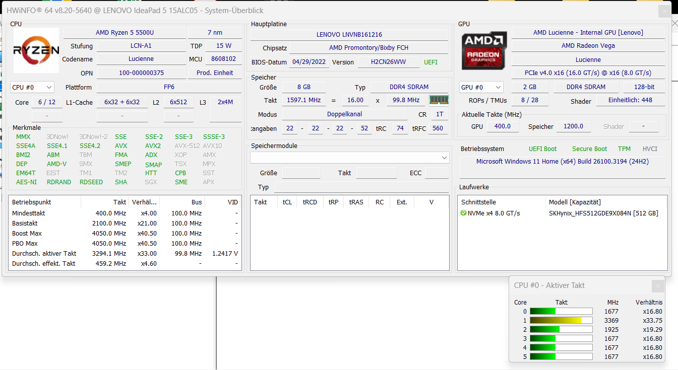Select BIOS version H2CN26WW field
The height and width of the screenshot is (370, 678).
point(388,62)
